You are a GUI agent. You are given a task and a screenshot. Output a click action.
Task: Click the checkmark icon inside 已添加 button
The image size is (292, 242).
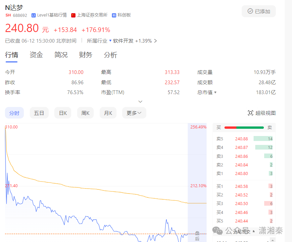click(251, 11)
